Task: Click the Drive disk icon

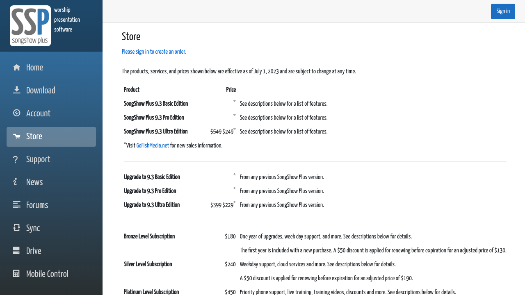Action: 16,251
